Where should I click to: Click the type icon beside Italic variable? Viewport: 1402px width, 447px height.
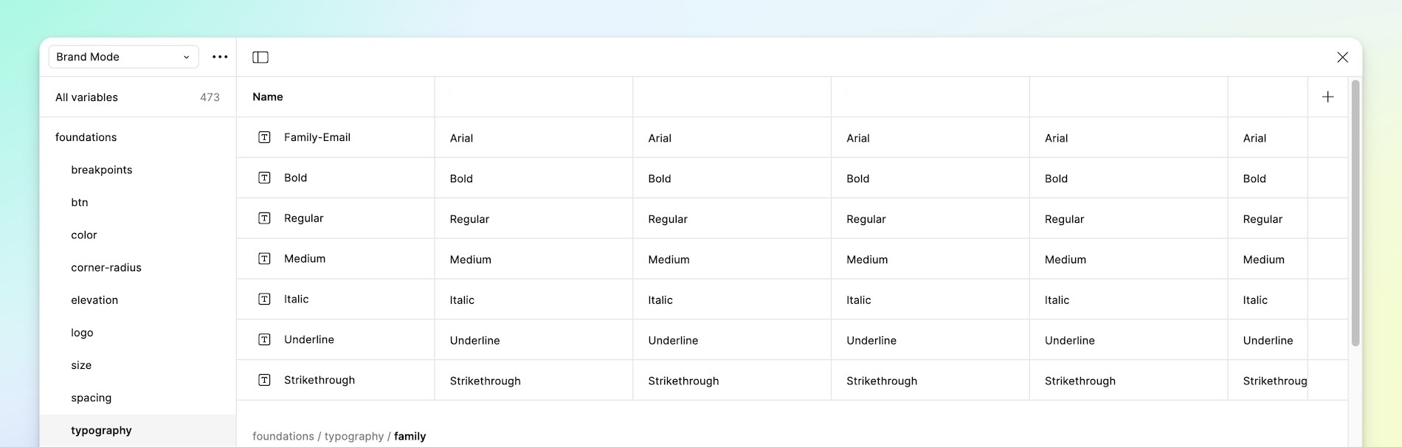coord(264,299)
